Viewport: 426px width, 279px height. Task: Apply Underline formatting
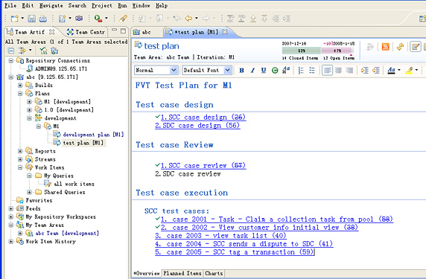point(264,71)
